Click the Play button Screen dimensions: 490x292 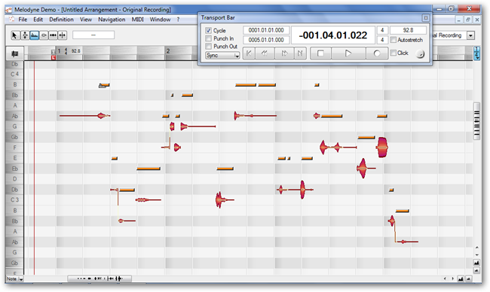pos(348,53)
